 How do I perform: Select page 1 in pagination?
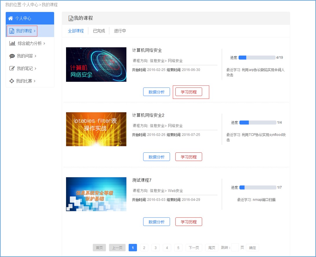[x=133, y=247]
